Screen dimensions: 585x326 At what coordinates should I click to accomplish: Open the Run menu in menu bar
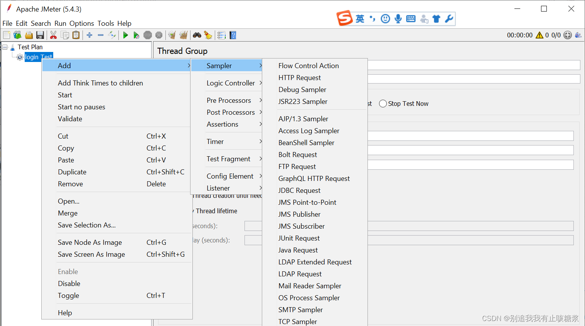[x=60, y=23]
